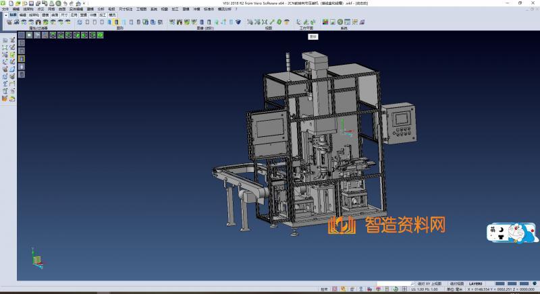This screenshot has height=294, width=540.
Task: Switch to the 尺寸 ribbon tab
Action: tap(63, 14)
